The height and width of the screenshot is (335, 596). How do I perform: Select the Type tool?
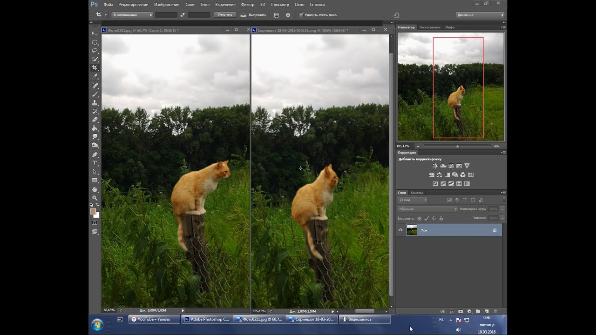95,163
